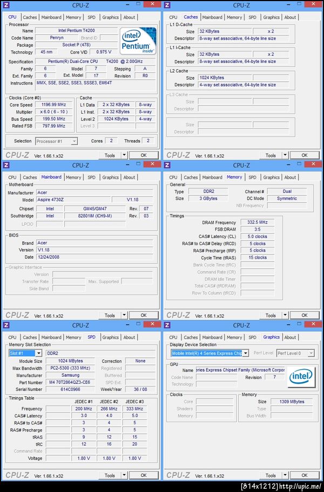Click the CPU-Z logo icon in the CPU window title bar

[6, 5]
